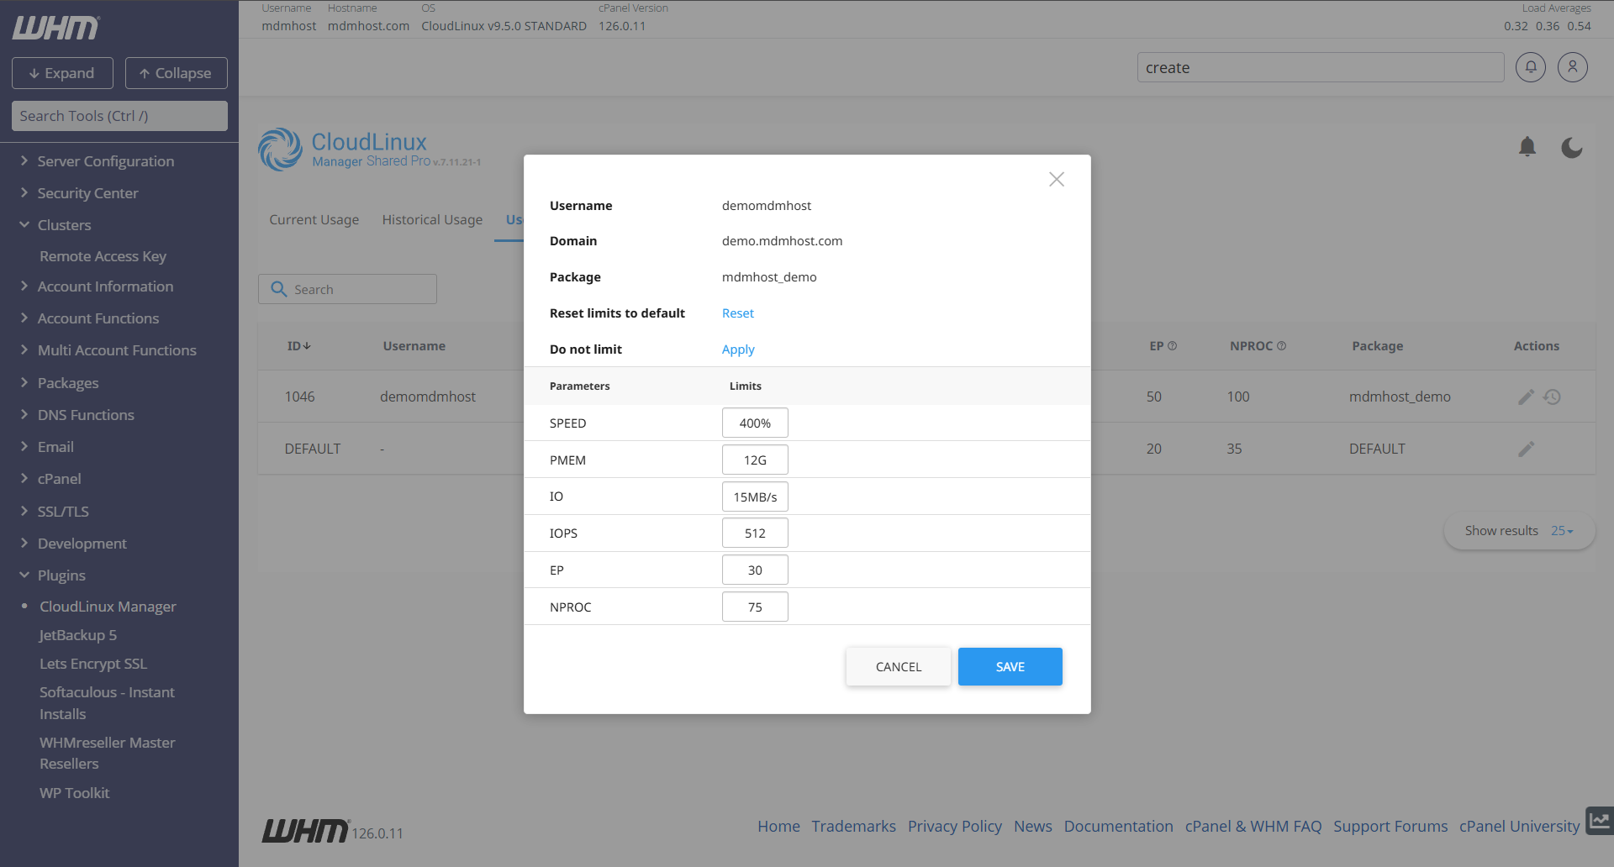This screenshot has width=1614, height=867.
Task: Click the users Search field
Action: click(347, 289)
